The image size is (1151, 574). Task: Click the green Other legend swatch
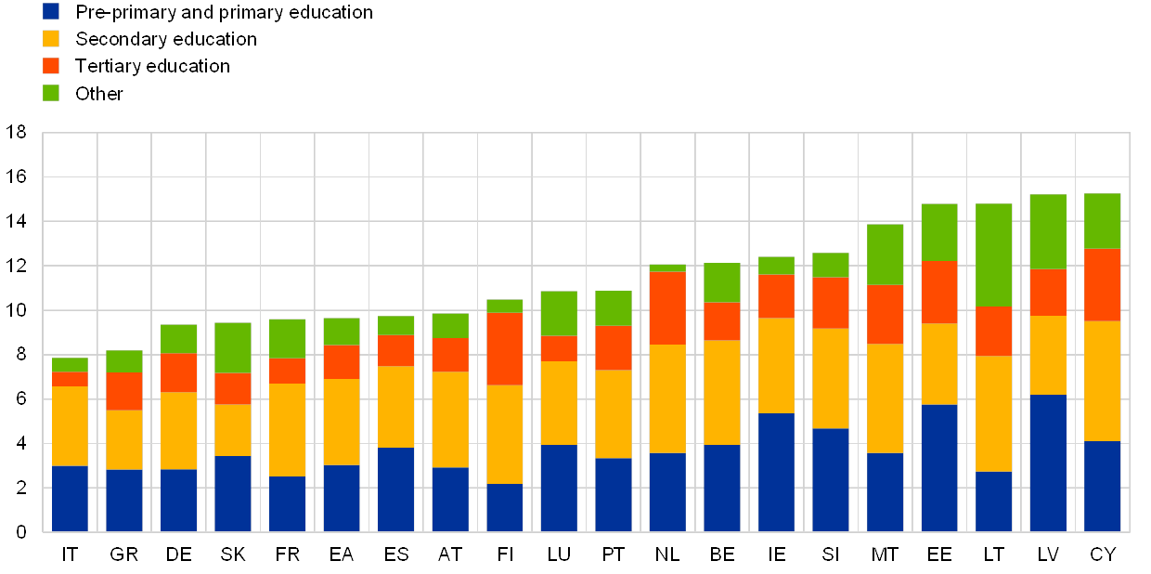click(51, 93)
